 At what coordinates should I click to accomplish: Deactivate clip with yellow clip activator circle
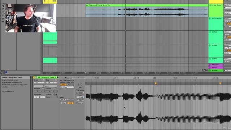click(x=34, y=77)
